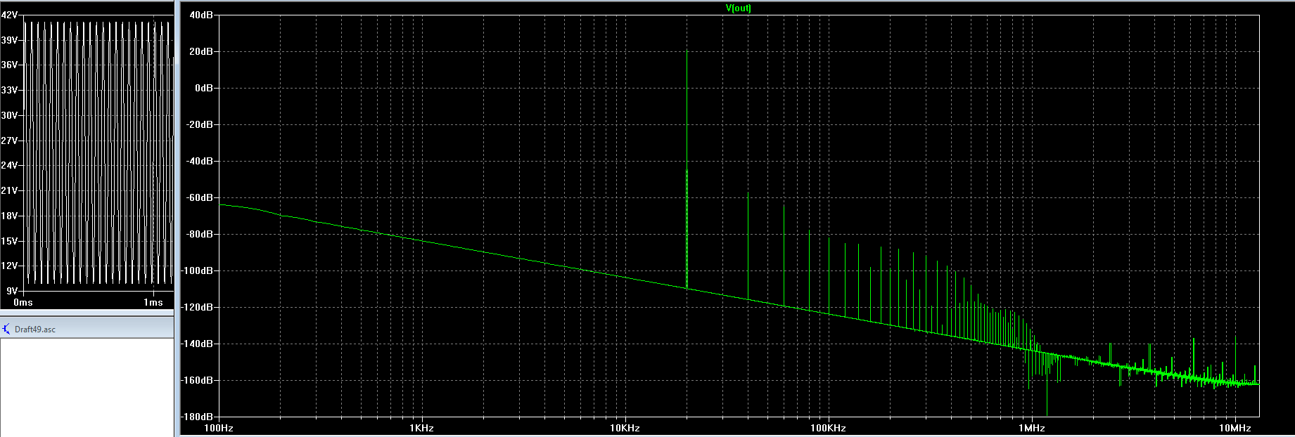Click the 36V label on the waveform axis
1295x437 pixels.
9,65
